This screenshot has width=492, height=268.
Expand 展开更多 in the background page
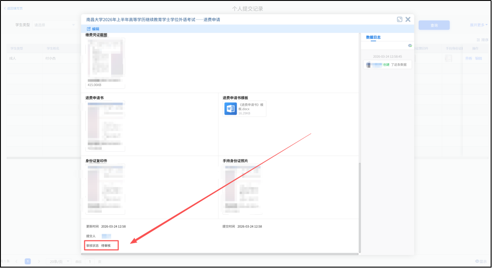[479, 25]
